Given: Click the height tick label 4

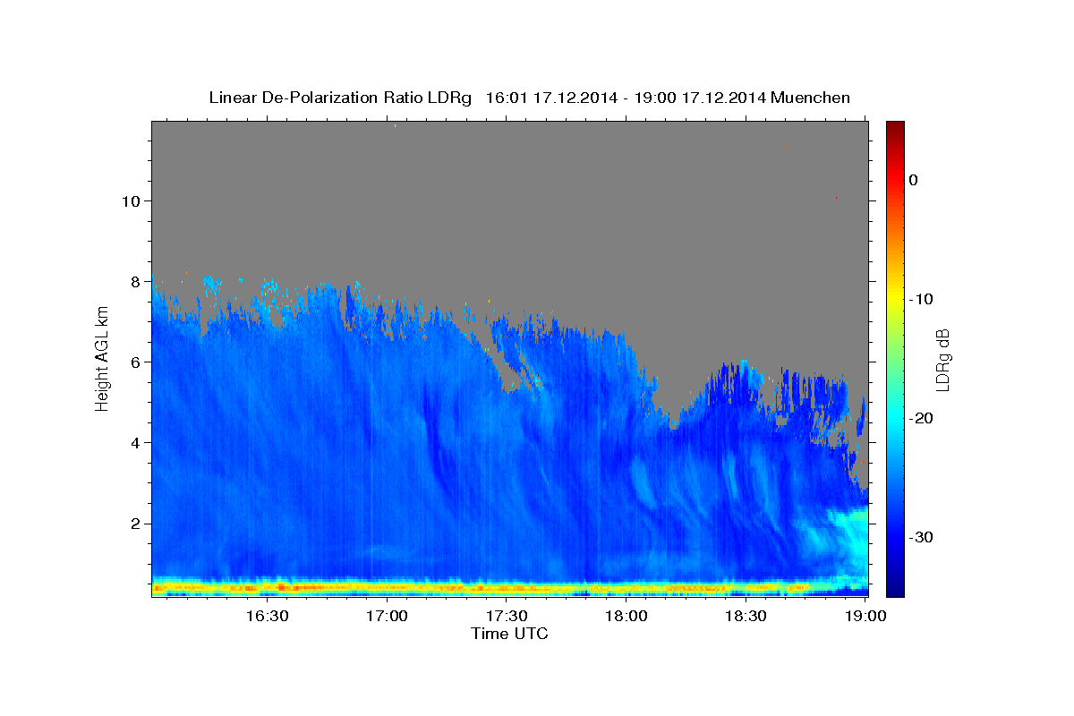Looking at the screenshot, I should (x=138, y=442).
